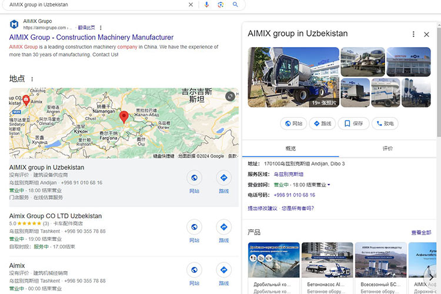Click the 致电 call button in the panel
Screen dimensions: 441x294
click(x=385, y=123)
